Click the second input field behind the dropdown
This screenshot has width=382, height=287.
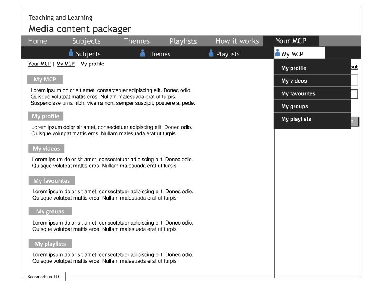pos(354,94)
